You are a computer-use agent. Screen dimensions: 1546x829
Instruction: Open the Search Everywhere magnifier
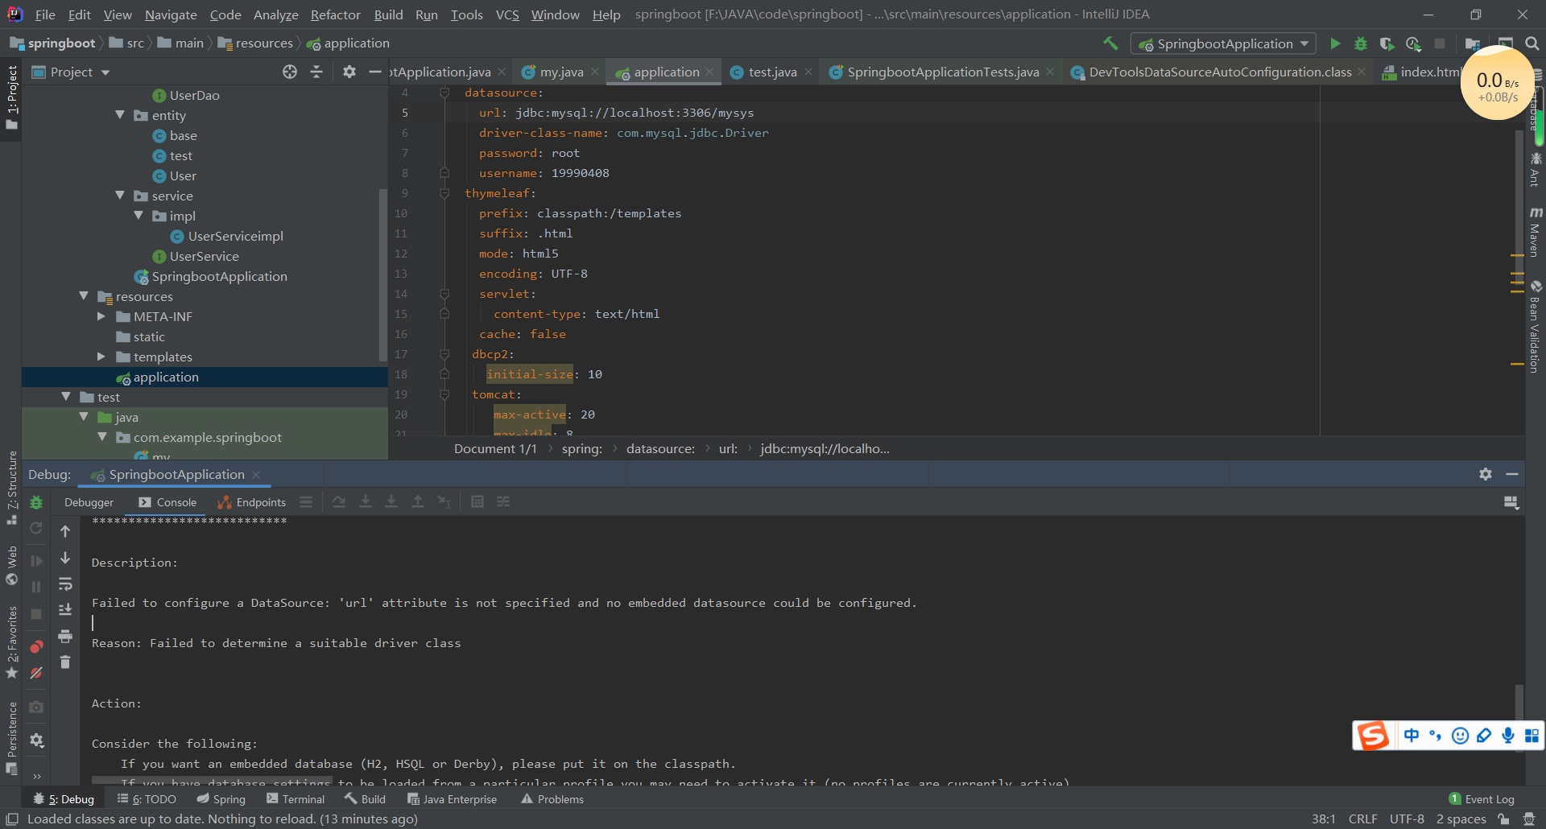coord(1532,43)
